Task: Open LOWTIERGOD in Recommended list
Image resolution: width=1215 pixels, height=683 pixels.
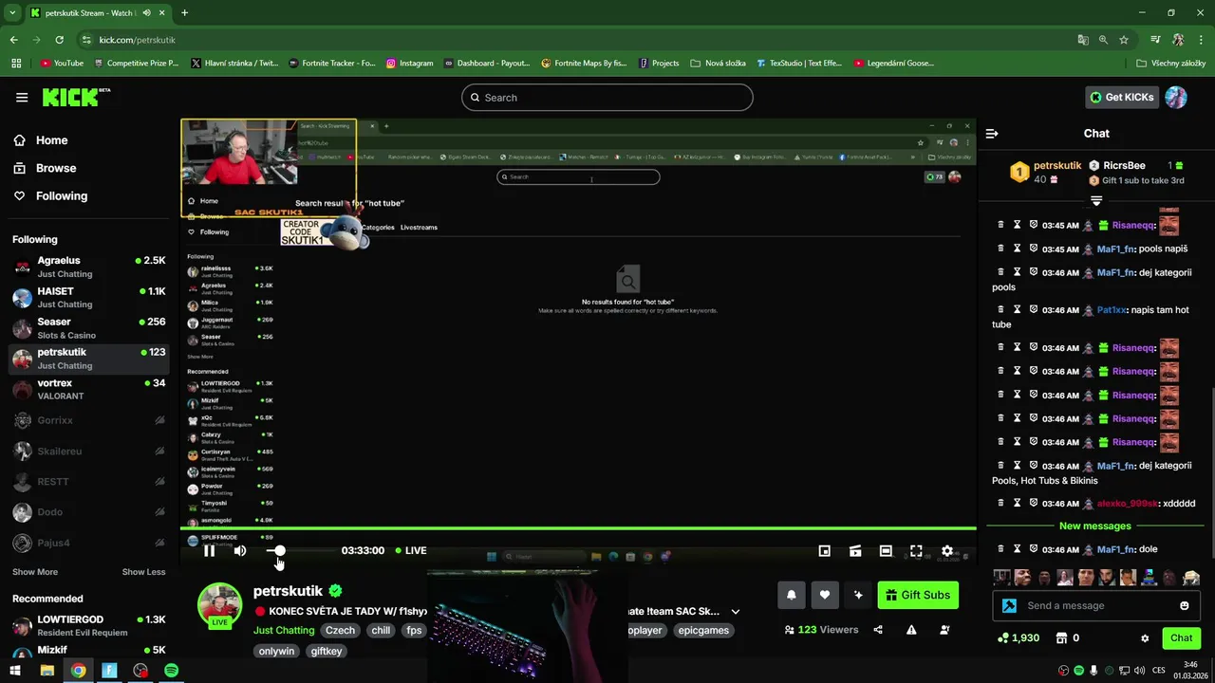Action: pyautogui.click(x=89, y=626)
